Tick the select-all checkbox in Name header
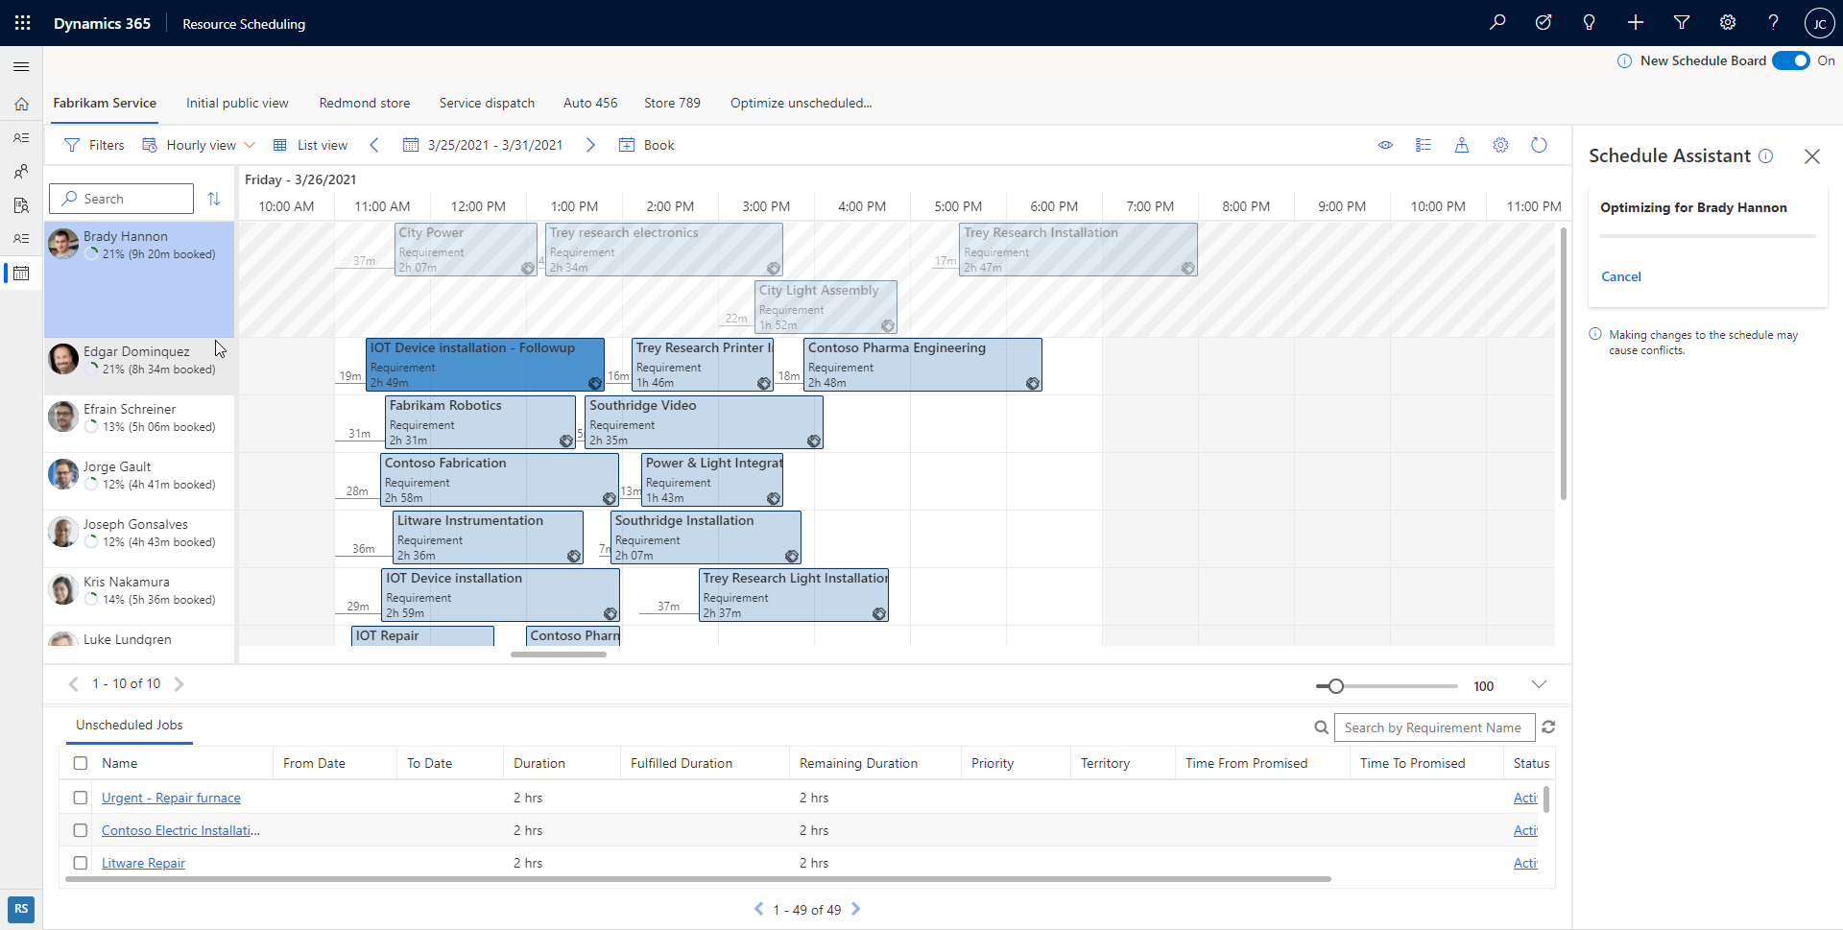Viewport: 1843px width, 930px height. tap(81, 763)
